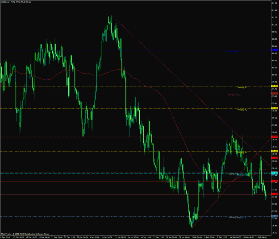This screenshot has width=279, height=239.
Task: Click the Weekly R2 pivot label
Action: 242,110
